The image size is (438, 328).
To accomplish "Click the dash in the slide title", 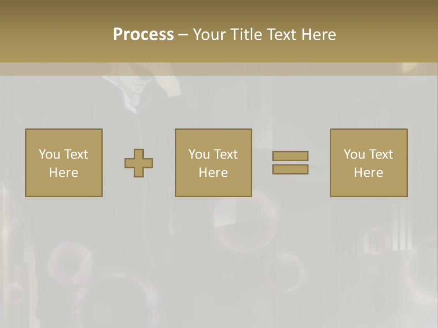I will [x=183, y=35].
